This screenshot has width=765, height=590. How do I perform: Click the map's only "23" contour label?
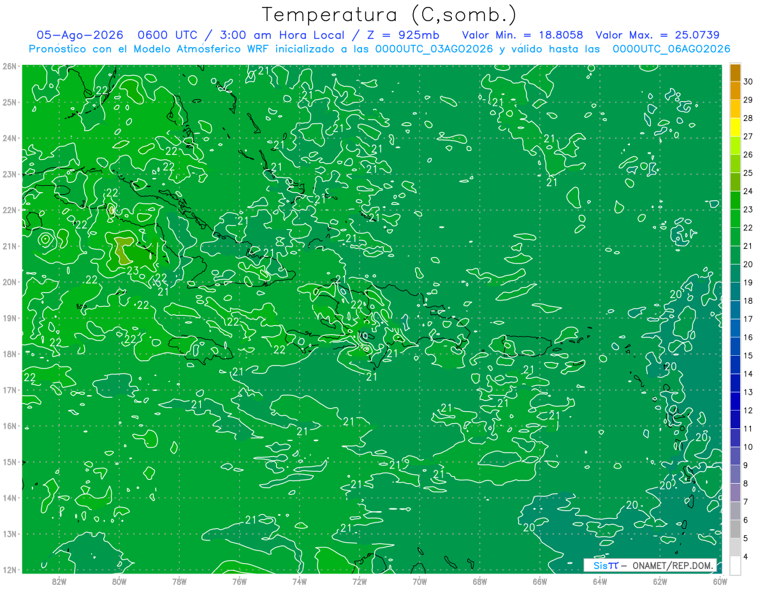tap(133, 270)
